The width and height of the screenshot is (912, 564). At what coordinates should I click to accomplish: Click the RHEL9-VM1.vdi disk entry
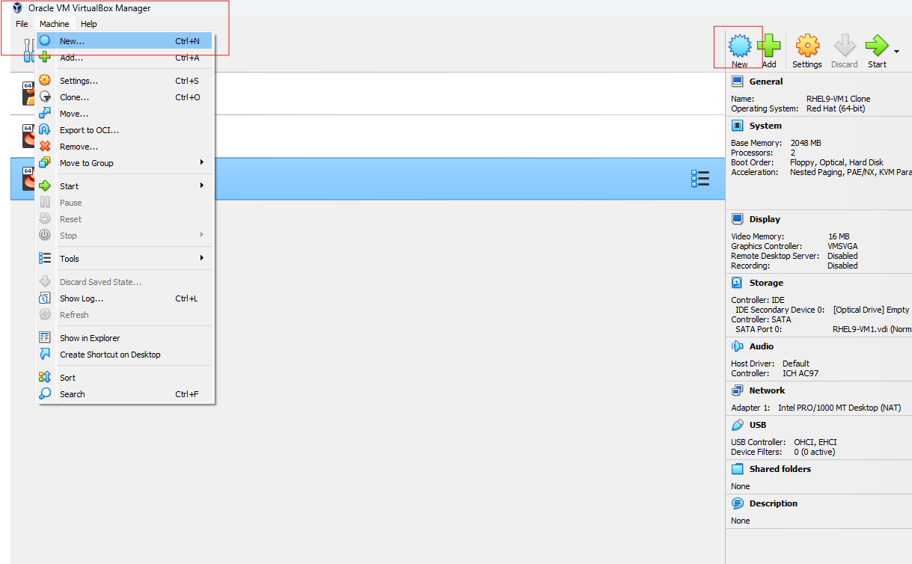[872, 329]
